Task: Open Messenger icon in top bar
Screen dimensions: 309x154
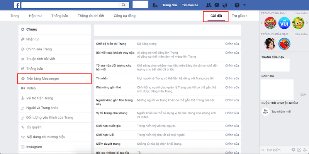Action: [x=217, y=5]
